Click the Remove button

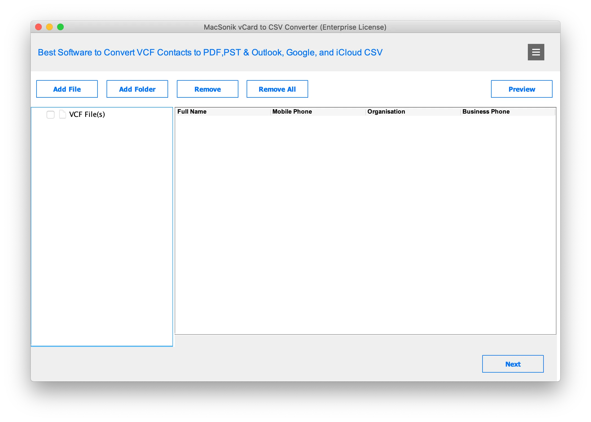coord(208,89)
